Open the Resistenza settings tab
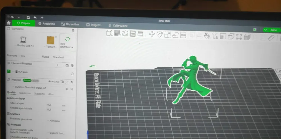 pyautogui.click(x=25, y=93)
